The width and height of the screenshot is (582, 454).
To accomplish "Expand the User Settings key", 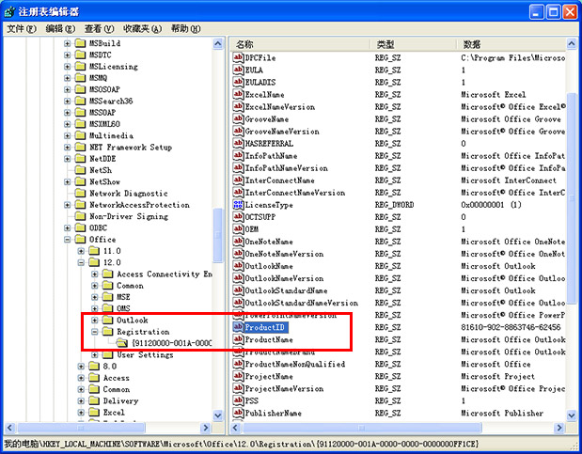I will [x=95, y=354].
